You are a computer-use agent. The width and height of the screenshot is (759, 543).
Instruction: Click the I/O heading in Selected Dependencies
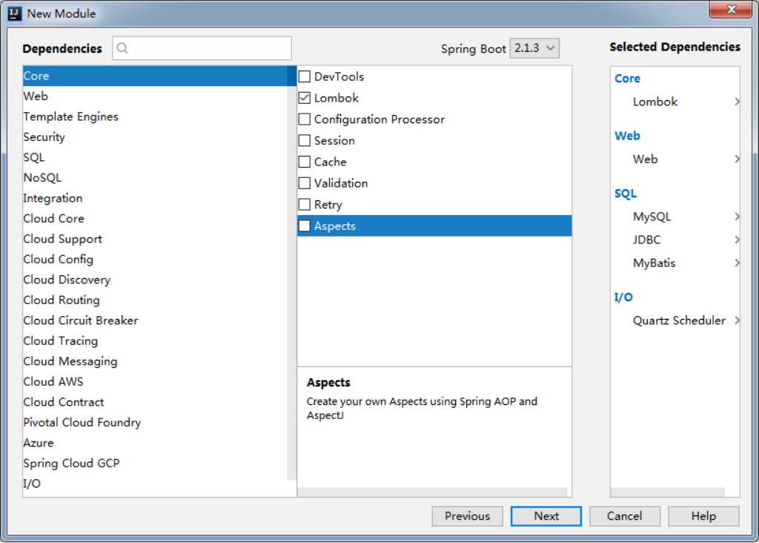pyautogui.click(x=623, y=297)
